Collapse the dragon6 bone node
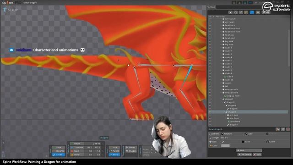293x165 pixels. click(x=225, y=112)
